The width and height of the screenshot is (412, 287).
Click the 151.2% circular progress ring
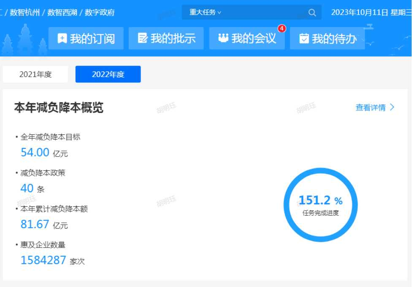pyautogui.click(x=321, y=205)
